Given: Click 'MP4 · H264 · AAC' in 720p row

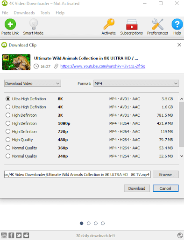Looking at the screenshot, I should [x=125, y=132].
